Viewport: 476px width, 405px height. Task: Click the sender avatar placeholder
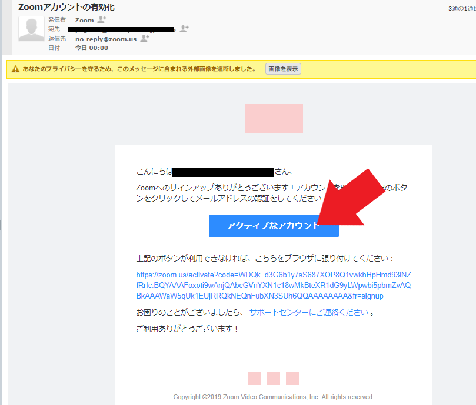point(31,29)
